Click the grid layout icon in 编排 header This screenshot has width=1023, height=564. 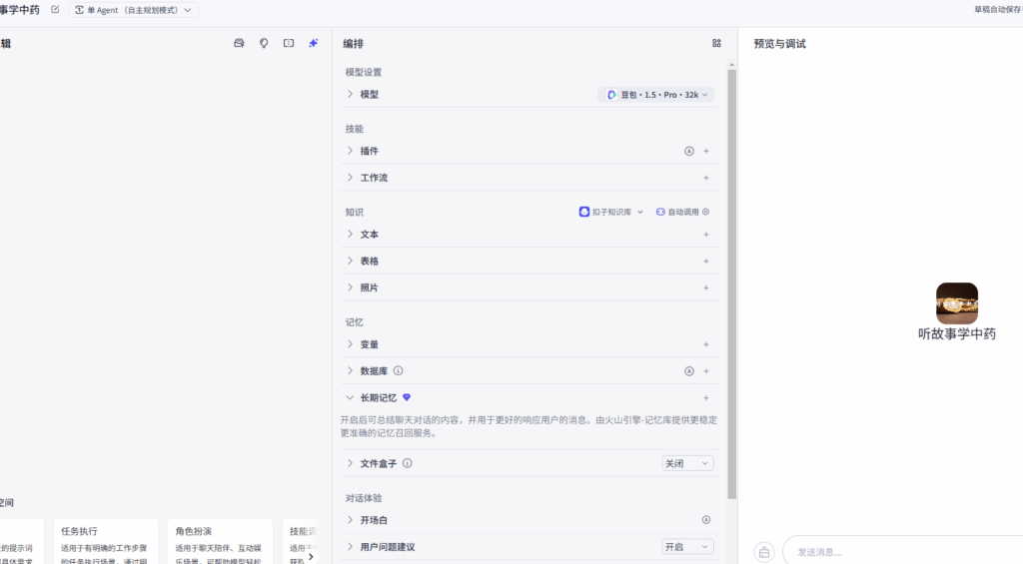[716, 44]
